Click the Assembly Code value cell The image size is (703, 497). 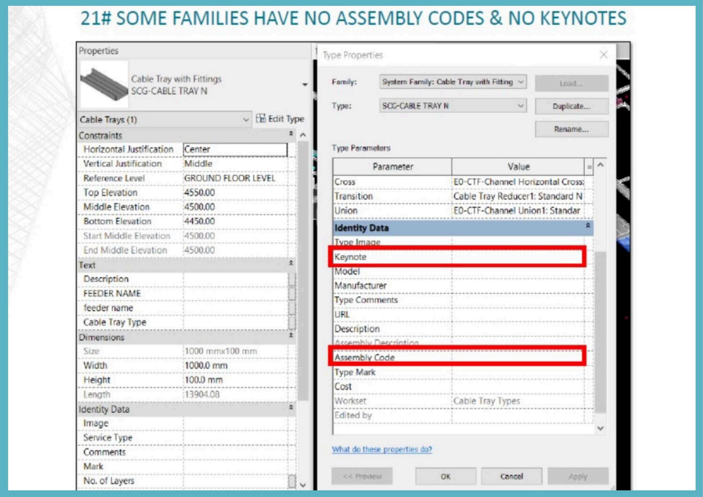(x=517, y=357)
